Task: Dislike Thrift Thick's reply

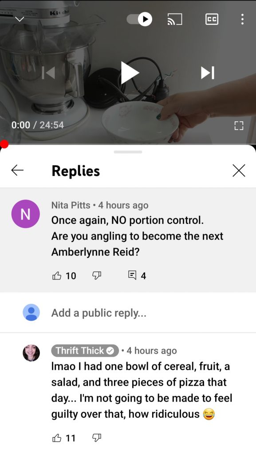Action: click(97, 438)
